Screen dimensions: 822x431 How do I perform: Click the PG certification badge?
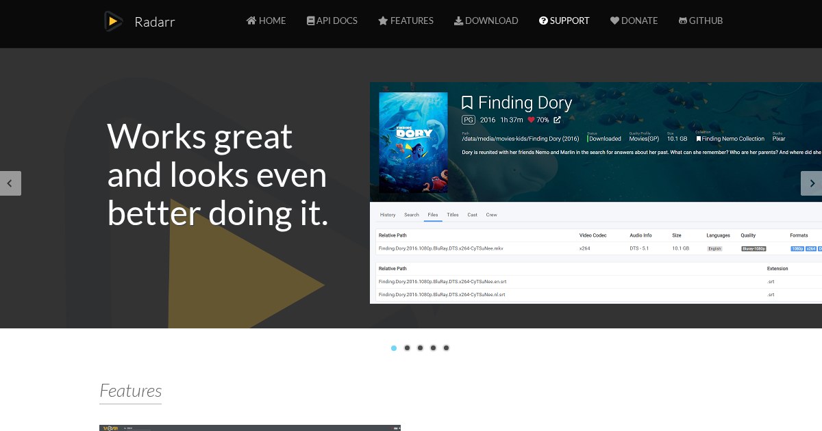(x=468, y=120)
